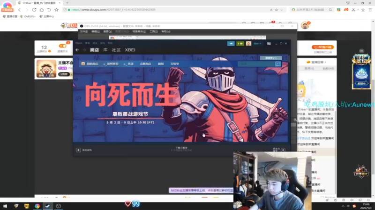Open the Steam 库 library tab
The width and height of the screenshot is (375, 210).
tap(105, 50)
